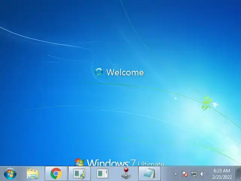Launch the red joystick application on the taskbar
This screenshot has width=241, height=181.
(x=126, y=173)
